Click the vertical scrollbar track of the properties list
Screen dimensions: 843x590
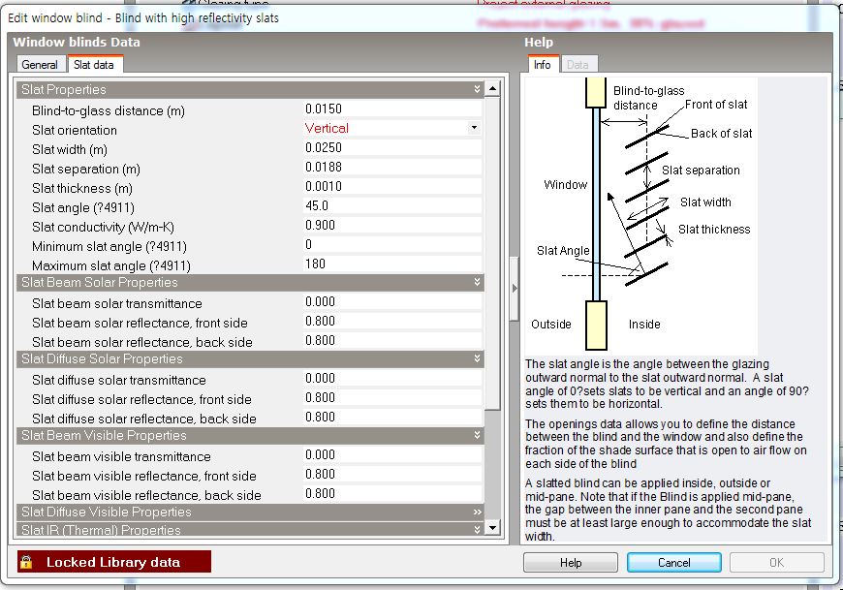click(x=492, y=465)
